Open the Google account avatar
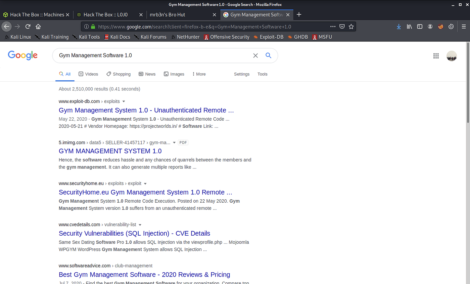470x284 pixels. tap(452, 56)
